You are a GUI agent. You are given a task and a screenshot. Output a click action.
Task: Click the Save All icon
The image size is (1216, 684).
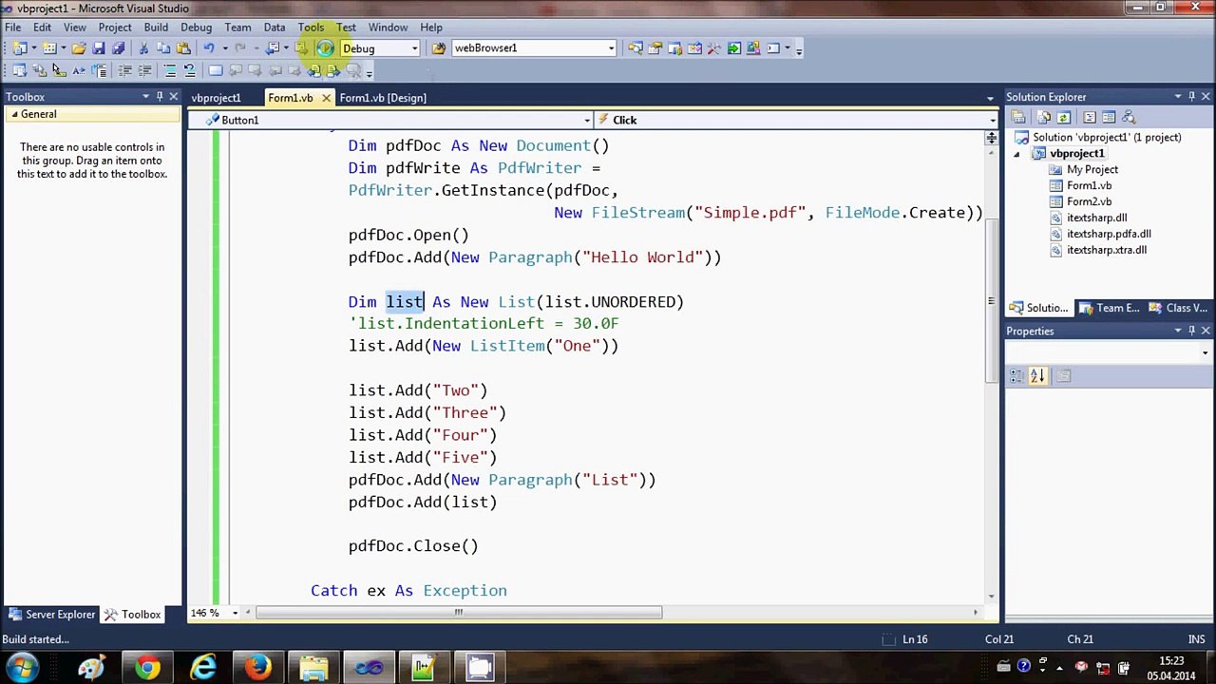118,48
